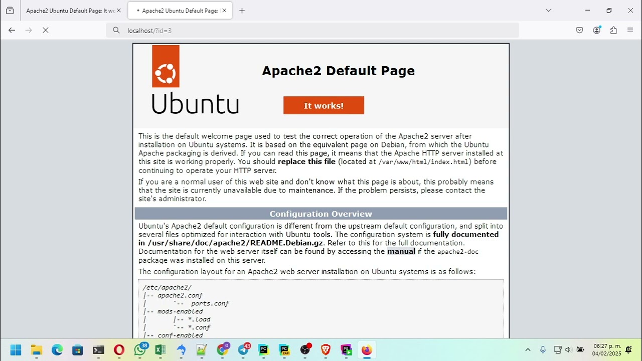
Task: Focus the localhost address bar
Action: pyautogui.click(x=312, y=30)
